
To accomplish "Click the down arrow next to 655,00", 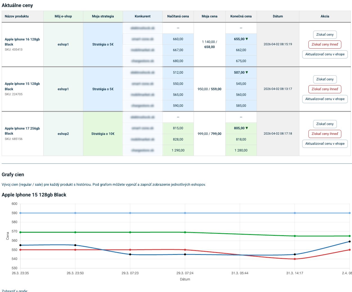I will point(247,39).
